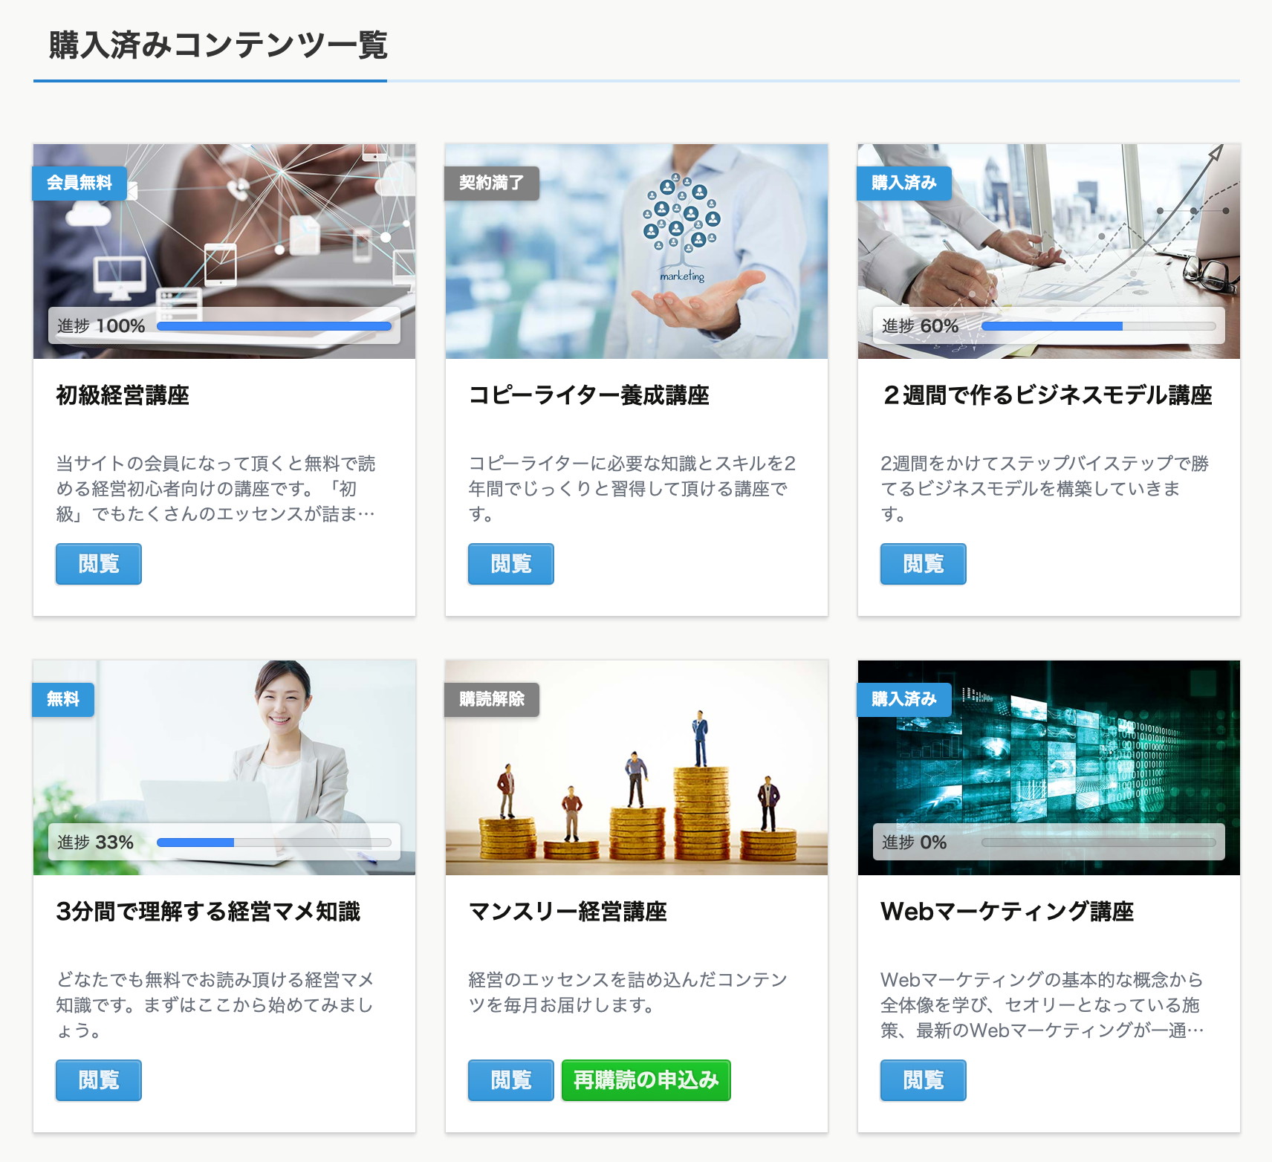Open 閲覧 for コピーライター養成講座
This screenshot has width=1272, height=1162.
click(x=511, y=564)
